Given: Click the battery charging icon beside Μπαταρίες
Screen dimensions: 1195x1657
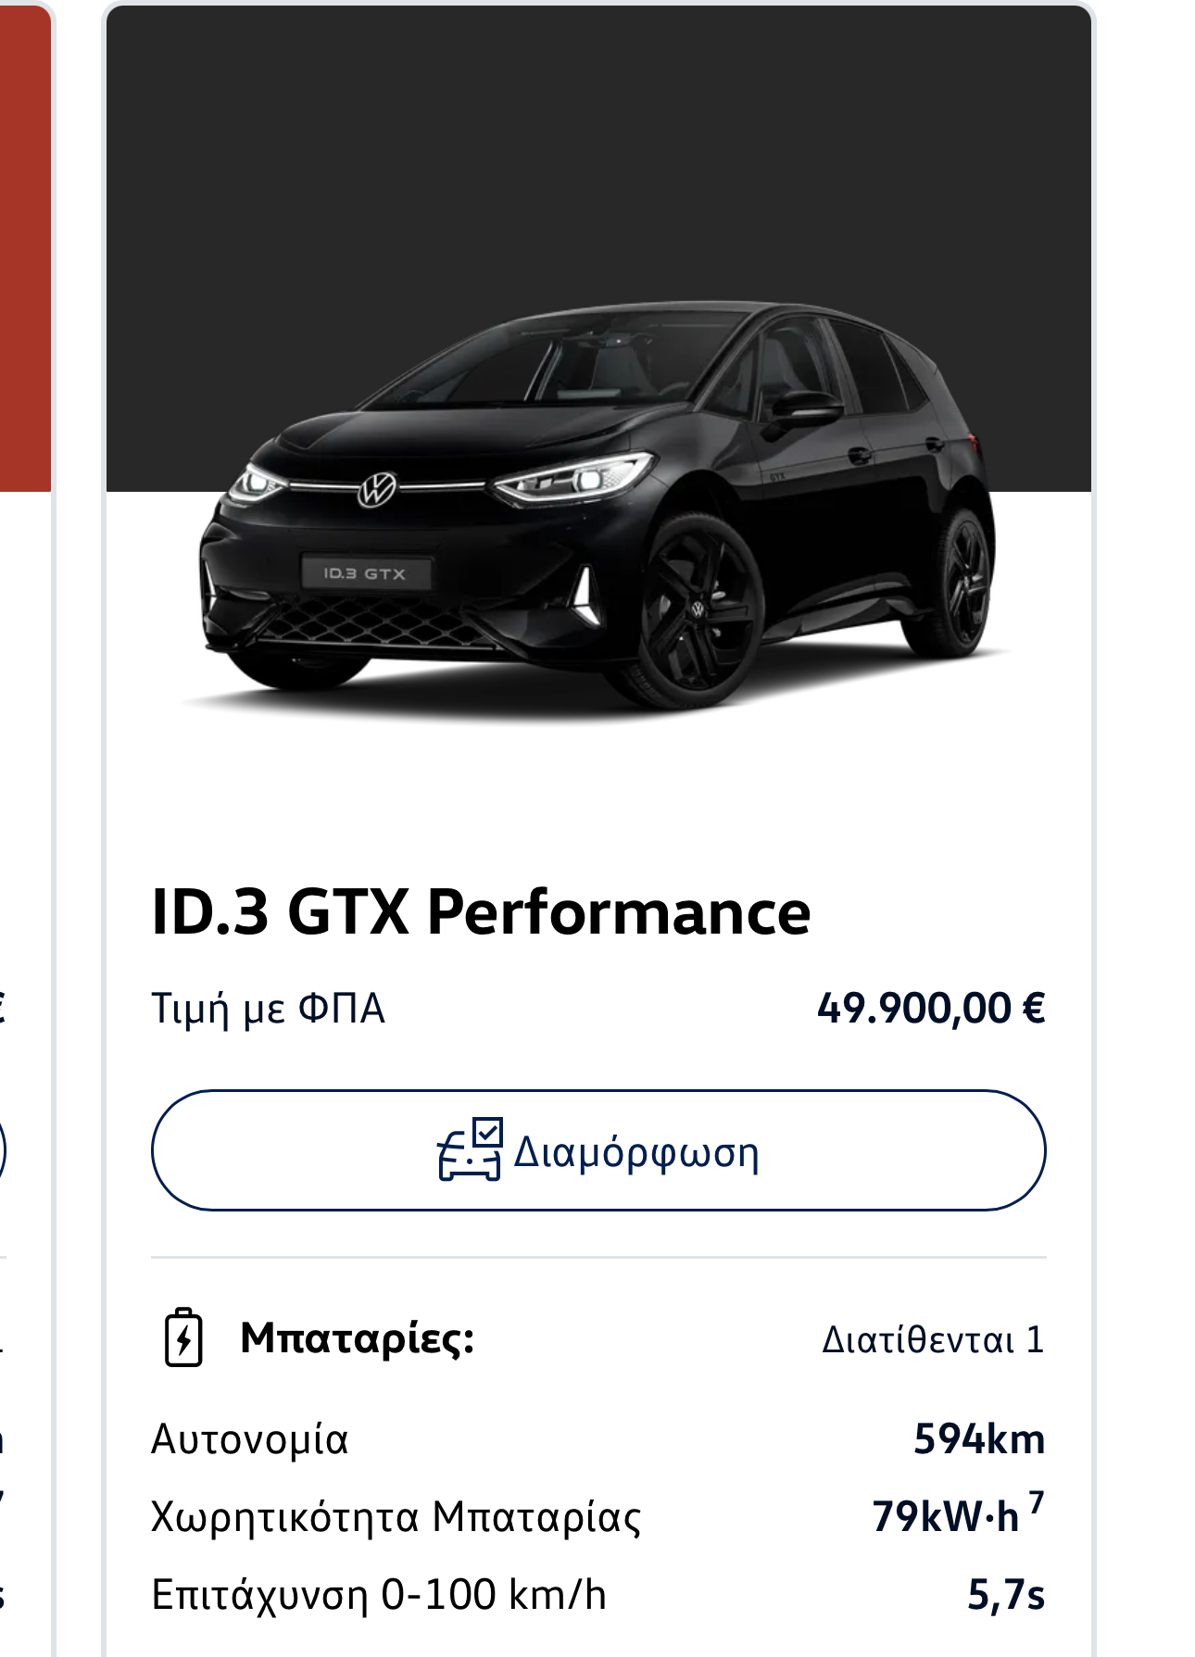Looking at the screenshot, I should pyautogui.click(x=183, y=1337).
